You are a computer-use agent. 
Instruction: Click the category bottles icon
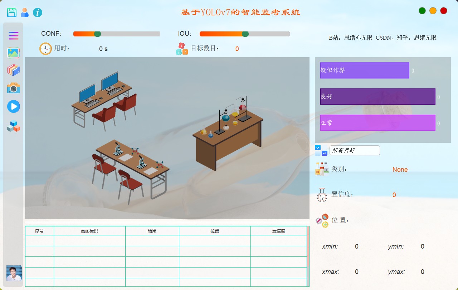coord(322,169)
